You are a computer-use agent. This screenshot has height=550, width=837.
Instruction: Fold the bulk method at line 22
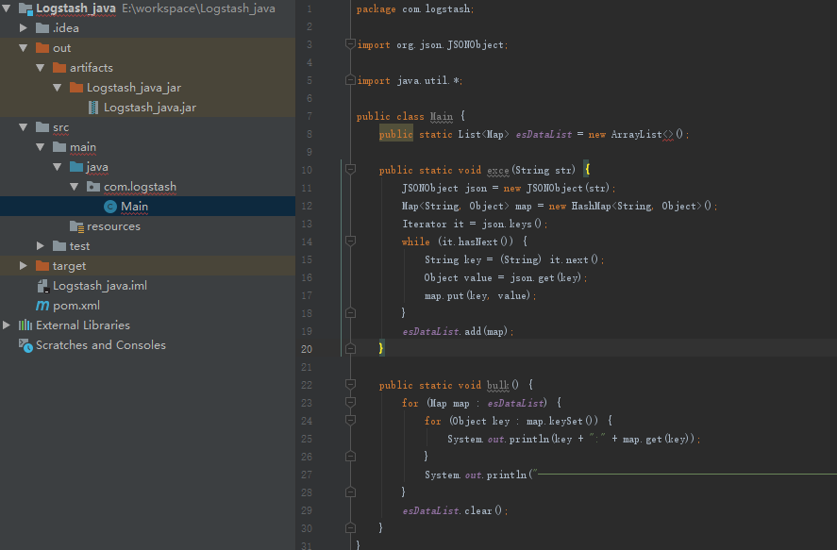350,384
